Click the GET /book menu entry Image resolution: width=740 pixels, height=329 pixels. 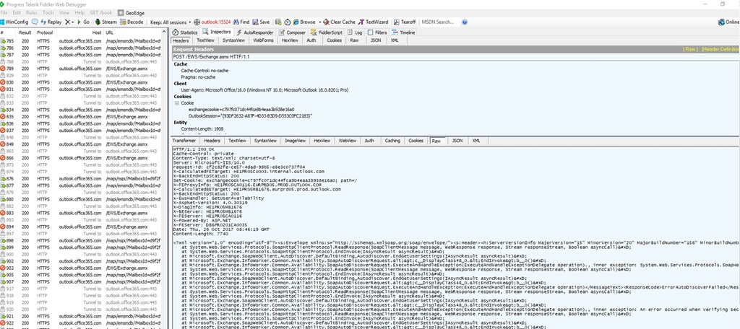point(100,13)
